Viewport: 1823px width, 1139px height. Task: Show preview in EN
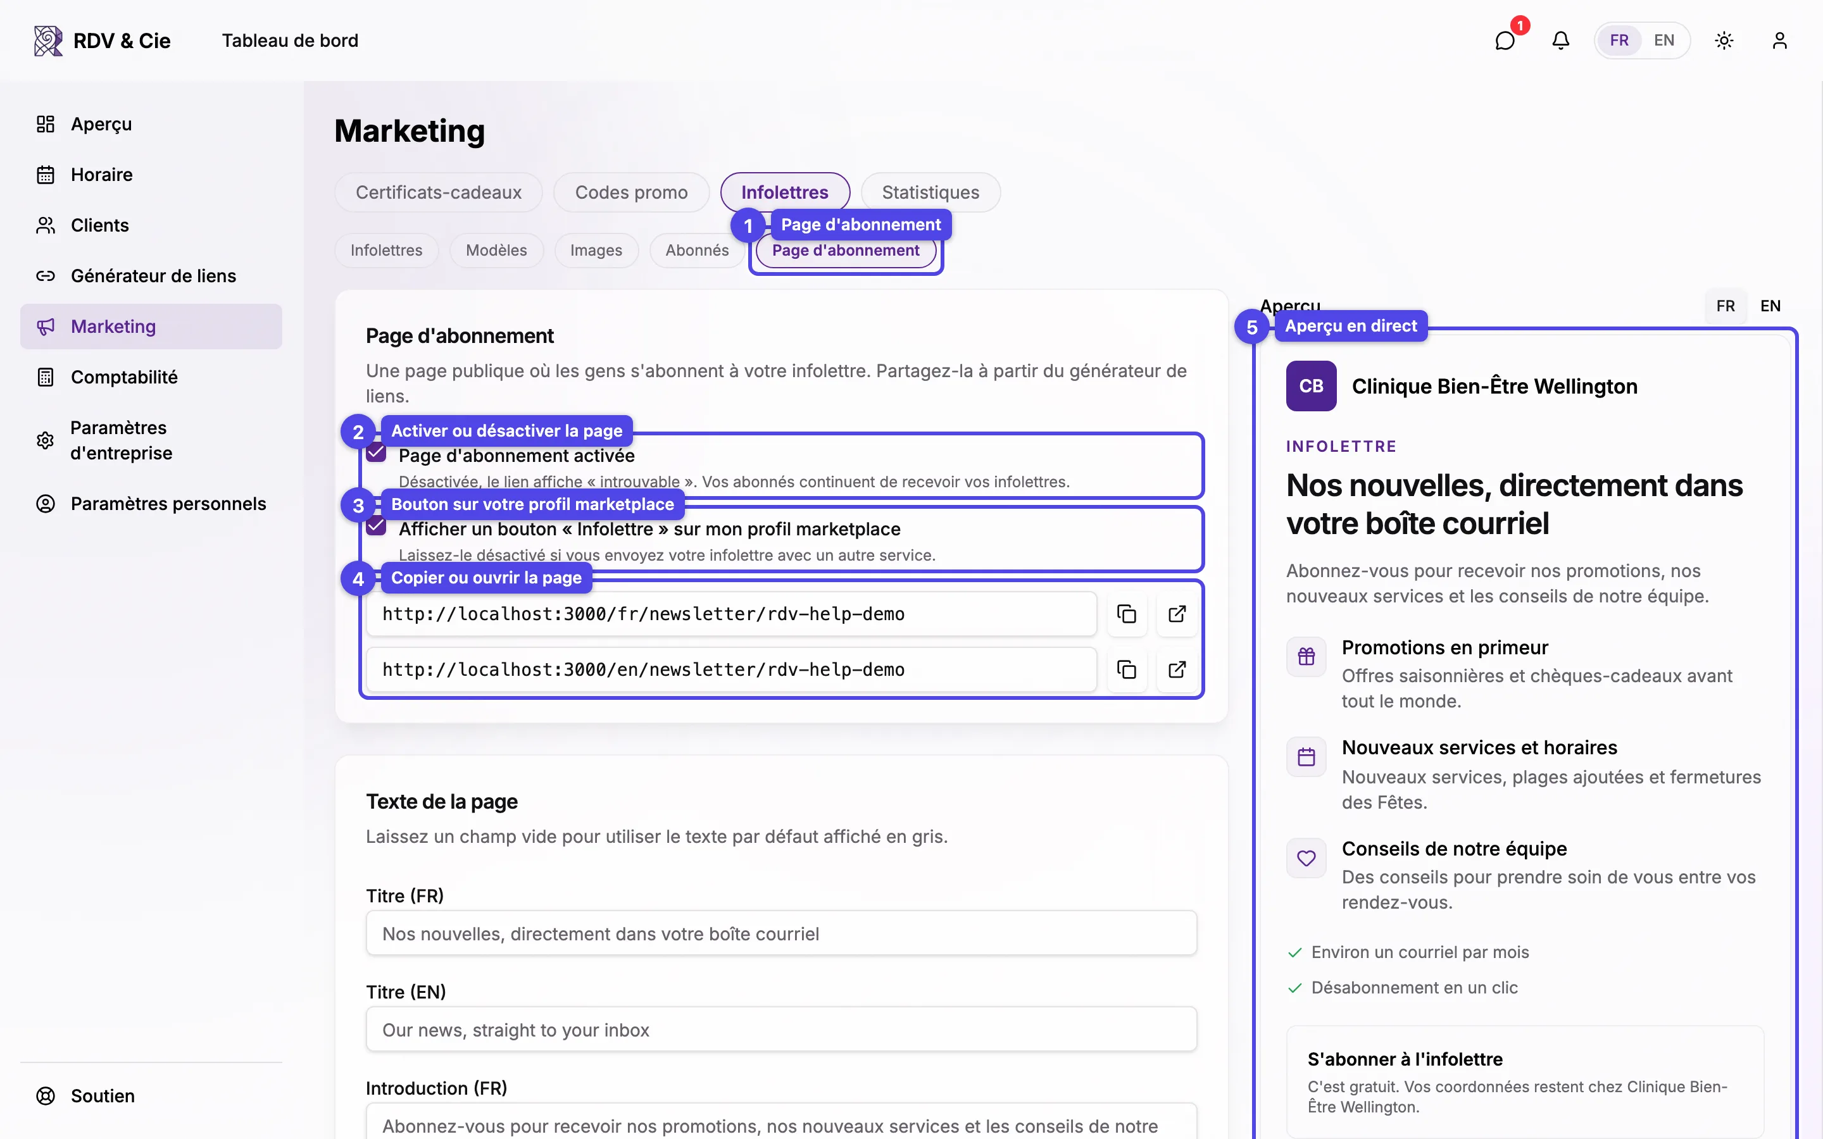point(1770,306)
